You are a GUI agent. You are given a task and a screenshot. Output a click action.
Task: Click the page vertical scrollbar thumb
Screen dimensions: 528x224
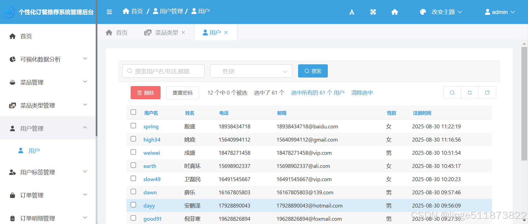(524, 104)
